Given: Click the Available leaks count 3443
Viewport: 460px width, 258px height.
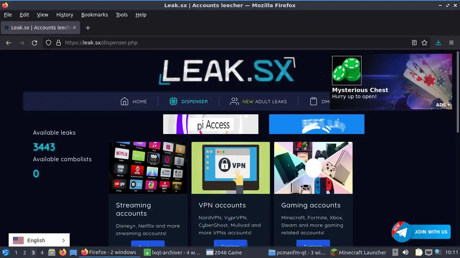Looking at the screenshot, I should [44, 147].
